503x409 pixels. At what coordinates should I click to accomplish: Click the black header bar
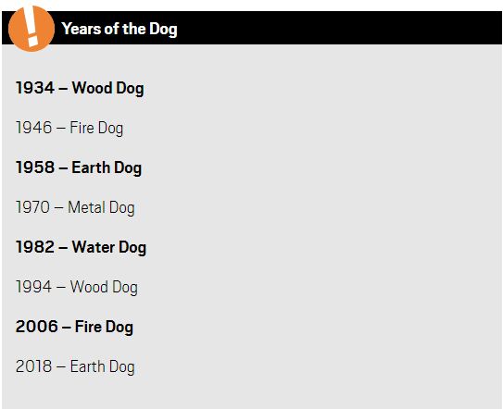(252, 28)
